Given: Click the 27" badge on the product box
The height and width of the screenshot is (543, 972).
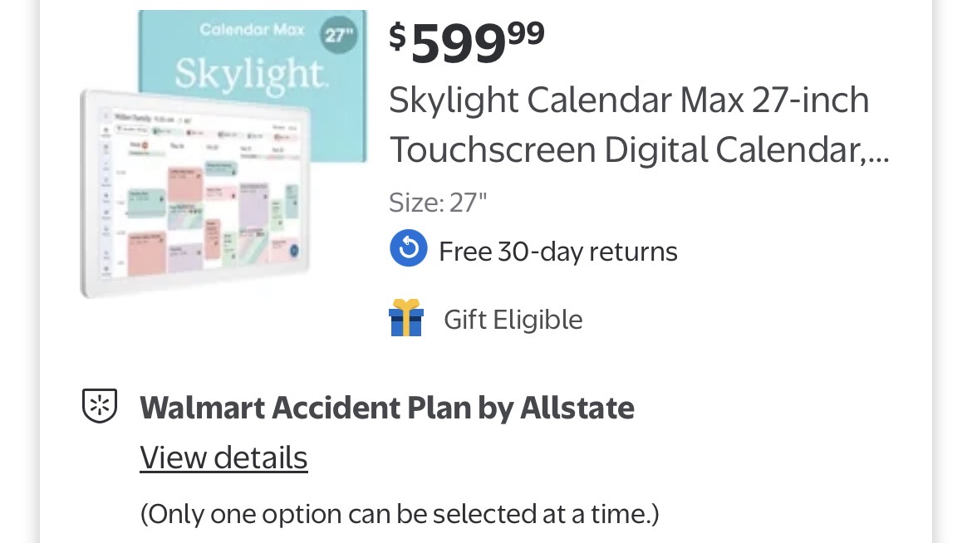Looking at the screenshot, I should pos(339,35).
